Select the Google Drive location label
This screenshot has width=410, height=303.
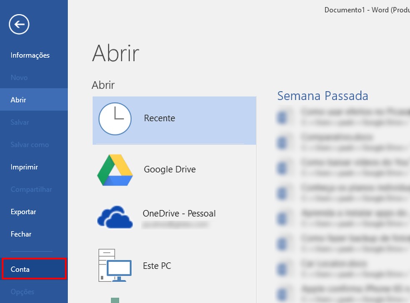170,170
